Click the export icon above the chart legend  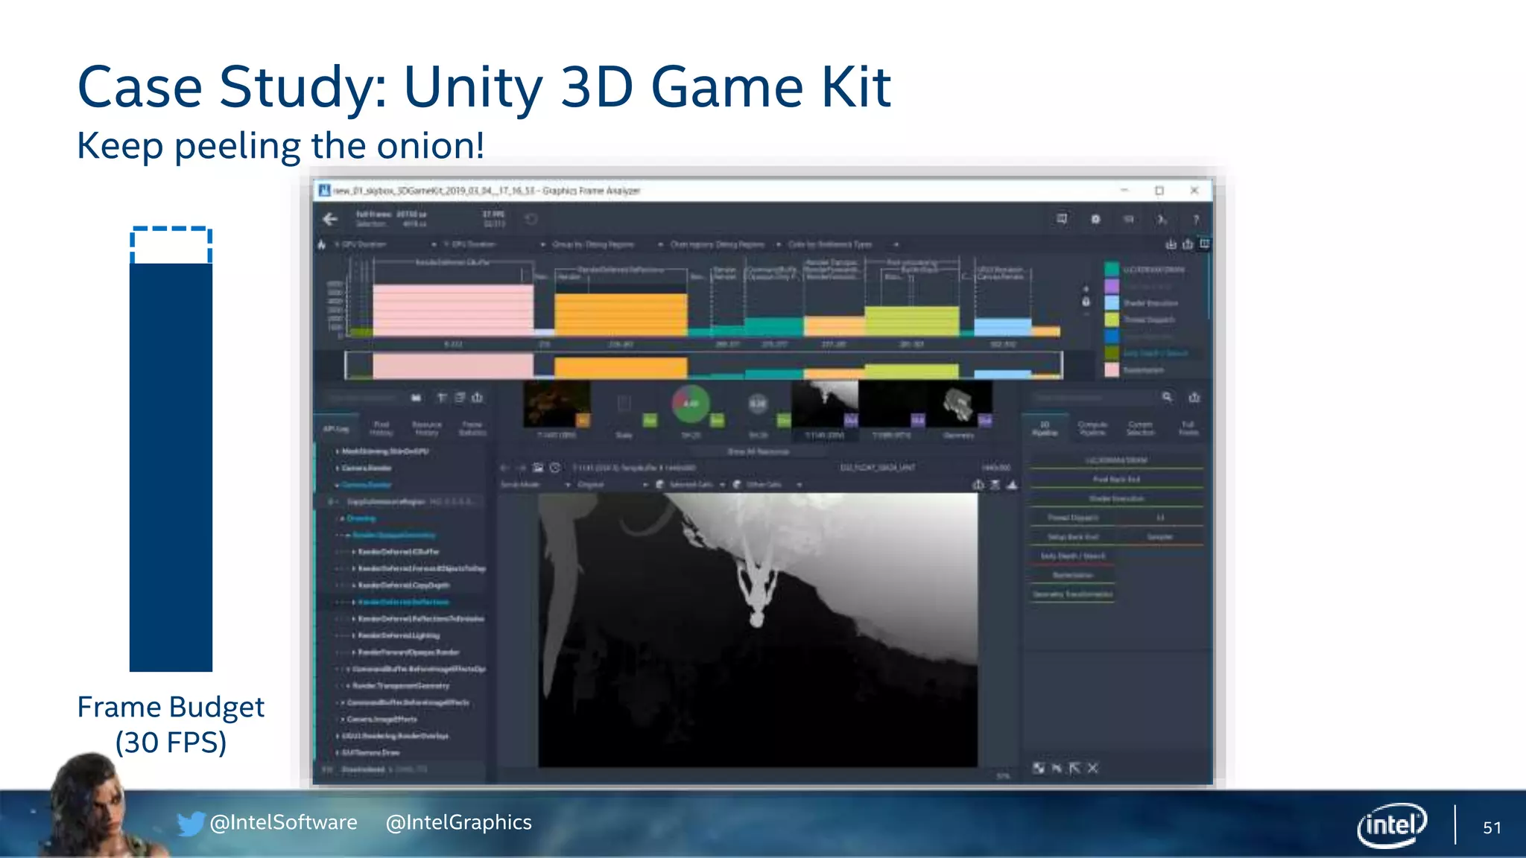click(1188, 244)
